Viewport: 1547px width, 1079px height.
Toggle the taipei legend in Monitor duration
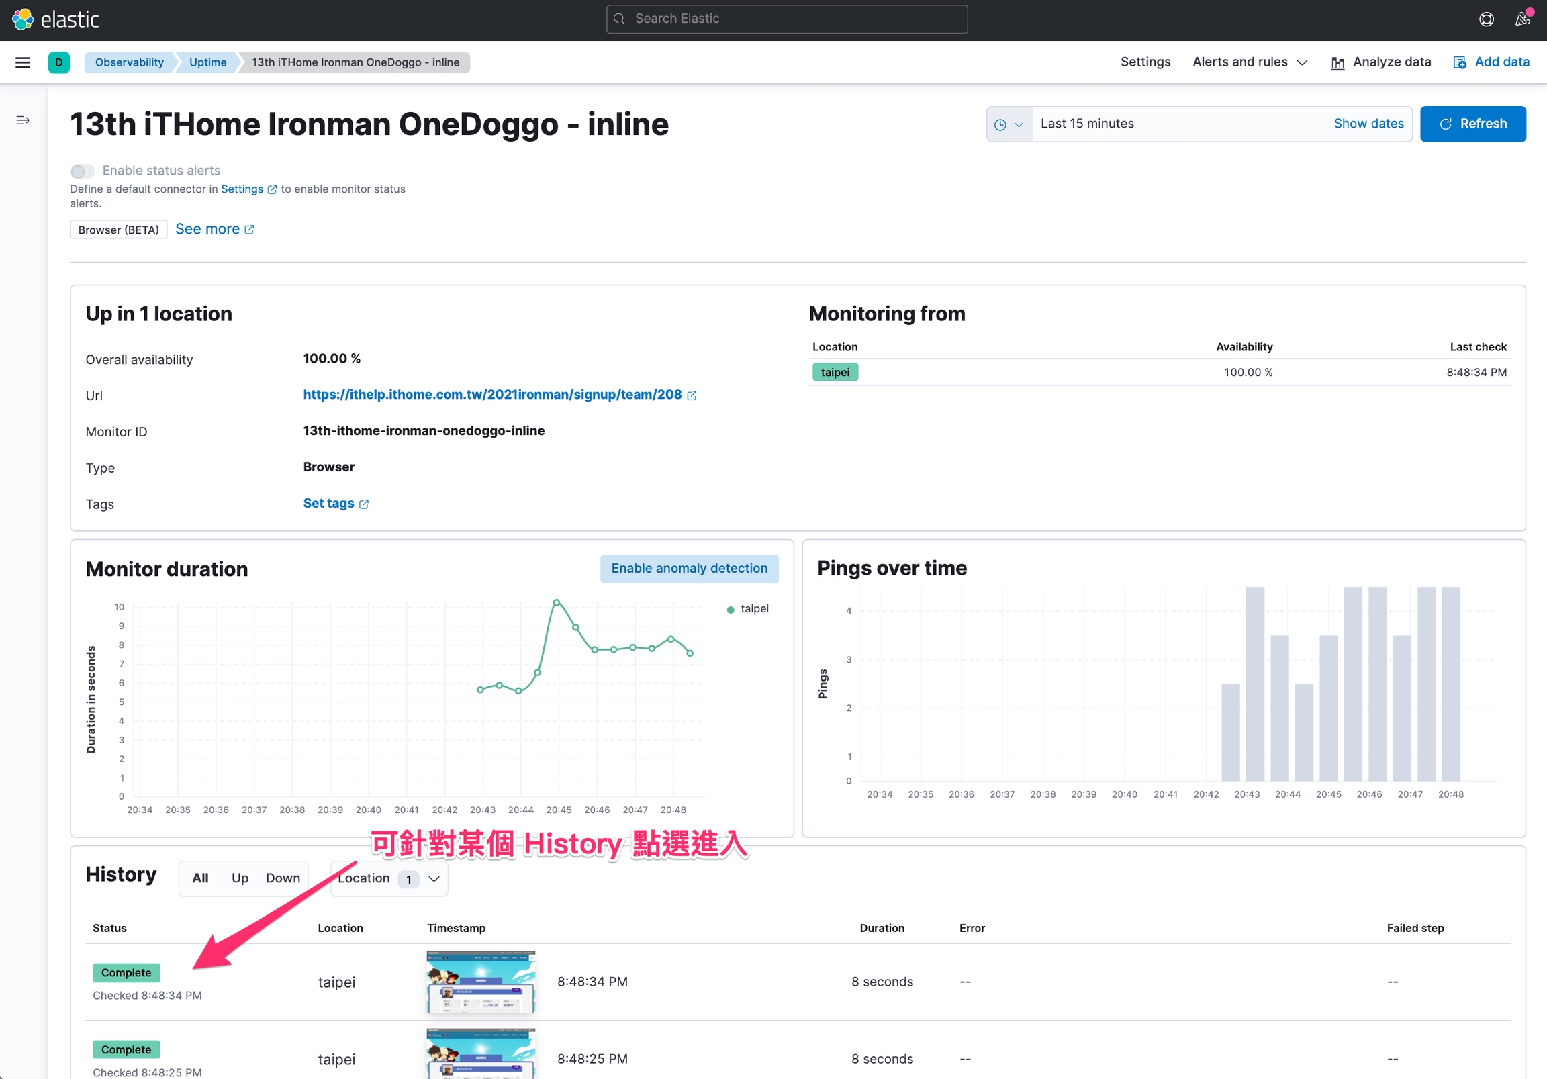748,609
